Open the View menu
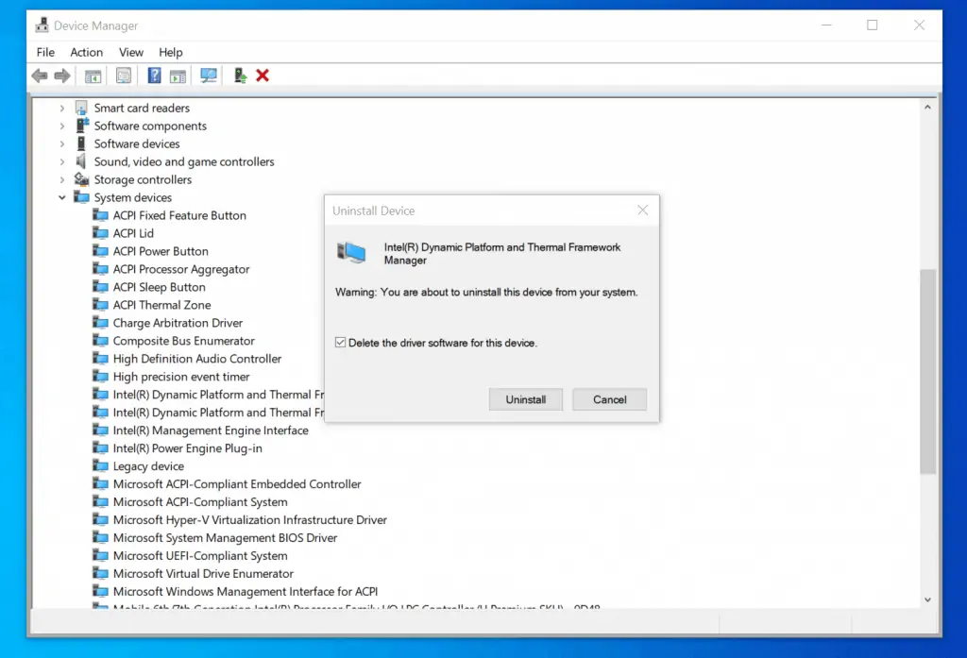This screenshot has width=967, height=658. pos(131,52)
